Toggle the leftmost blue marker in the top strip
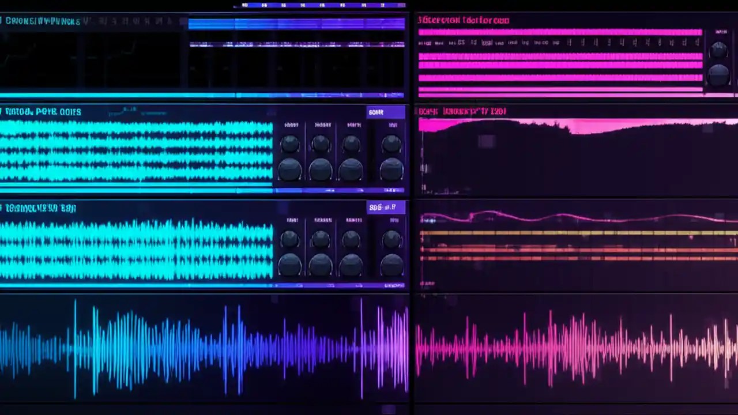Image resolution: width=738 pixels, height=415 pixels. click(x=244, y=5)
